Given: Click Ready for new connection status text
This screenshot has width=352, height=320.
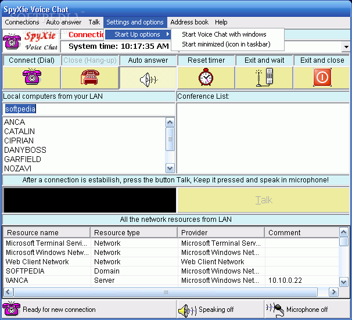Looking at the screenshot, I should tap(59, 310).
